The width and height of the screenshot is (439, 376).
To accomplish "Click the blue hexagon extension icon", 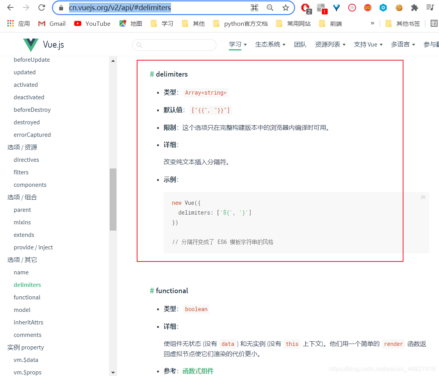I will point(383,7).
